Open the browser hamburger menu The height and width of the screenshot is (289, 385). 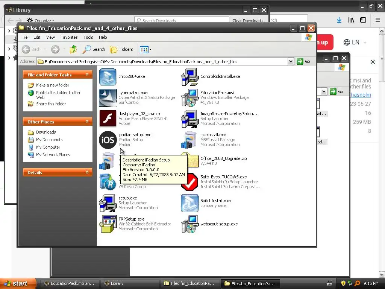[378, 20]
